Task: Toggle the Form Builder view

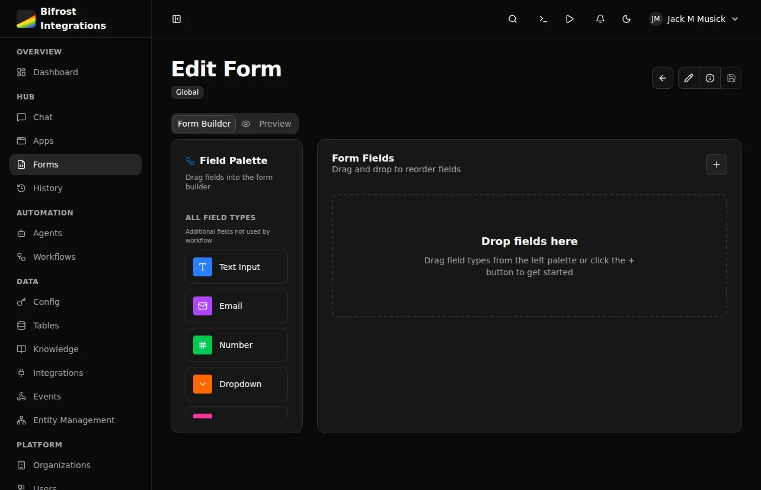Action: (x=203, y=124)
